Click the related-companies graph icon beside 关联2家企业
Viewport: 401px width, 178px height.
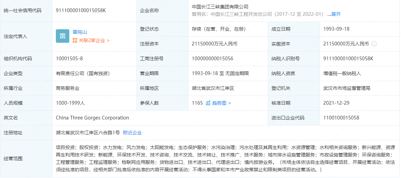[x=75, y=40]
